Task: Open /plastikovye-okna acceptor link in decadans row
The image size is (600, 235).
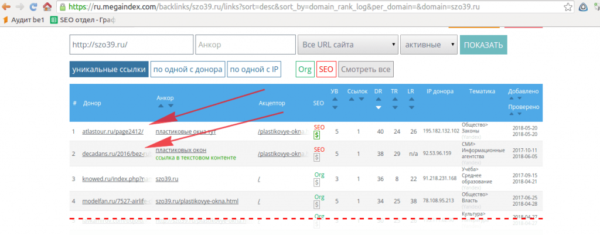Action: (x=283, y=154)
